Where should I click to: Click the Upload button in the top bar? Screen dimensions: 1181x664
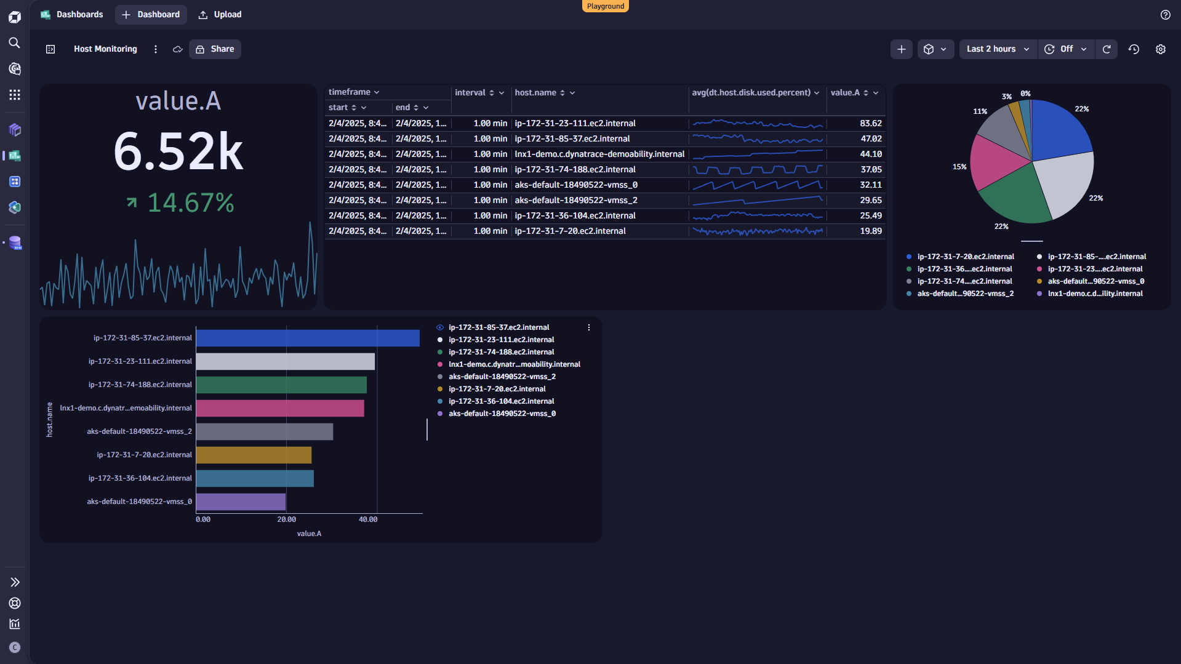(x=220, y=14)
